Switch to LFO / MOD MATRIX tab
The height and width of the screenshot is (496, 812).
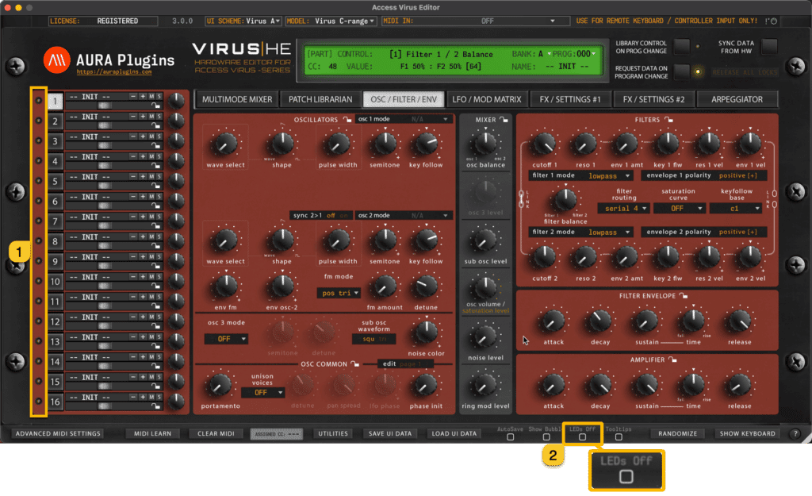[x=487, y=99]
